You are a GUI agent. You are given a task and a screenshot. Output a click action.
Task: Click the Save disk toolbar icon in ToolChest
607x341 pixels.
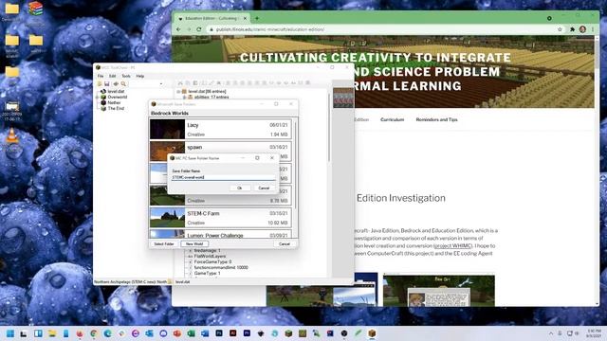click(107, 84)
